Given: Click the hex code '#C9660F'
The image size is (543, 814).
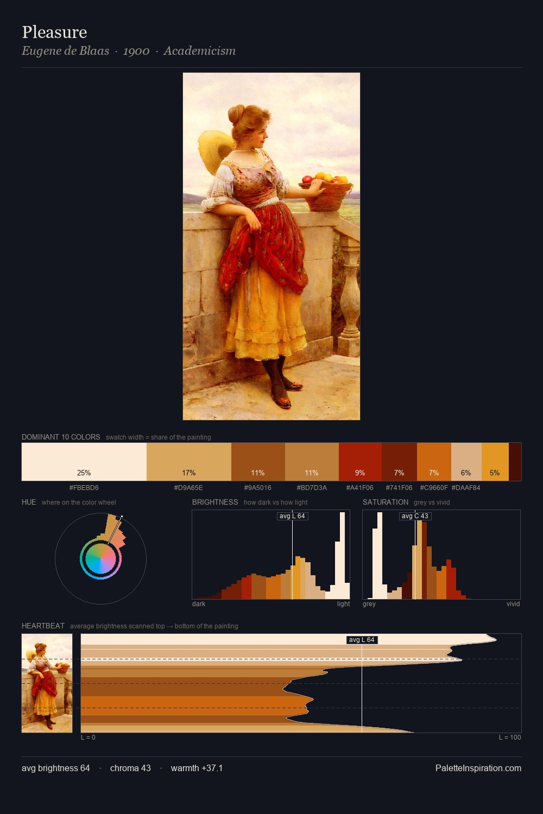Looking at the screenshot, I should pyautogui.click(x=434, y=488).
